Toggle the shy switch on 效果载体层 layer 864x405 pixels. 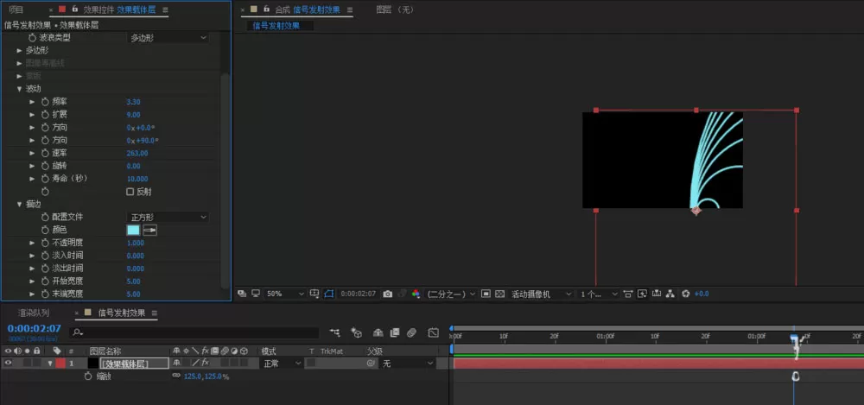click(176, 363)
